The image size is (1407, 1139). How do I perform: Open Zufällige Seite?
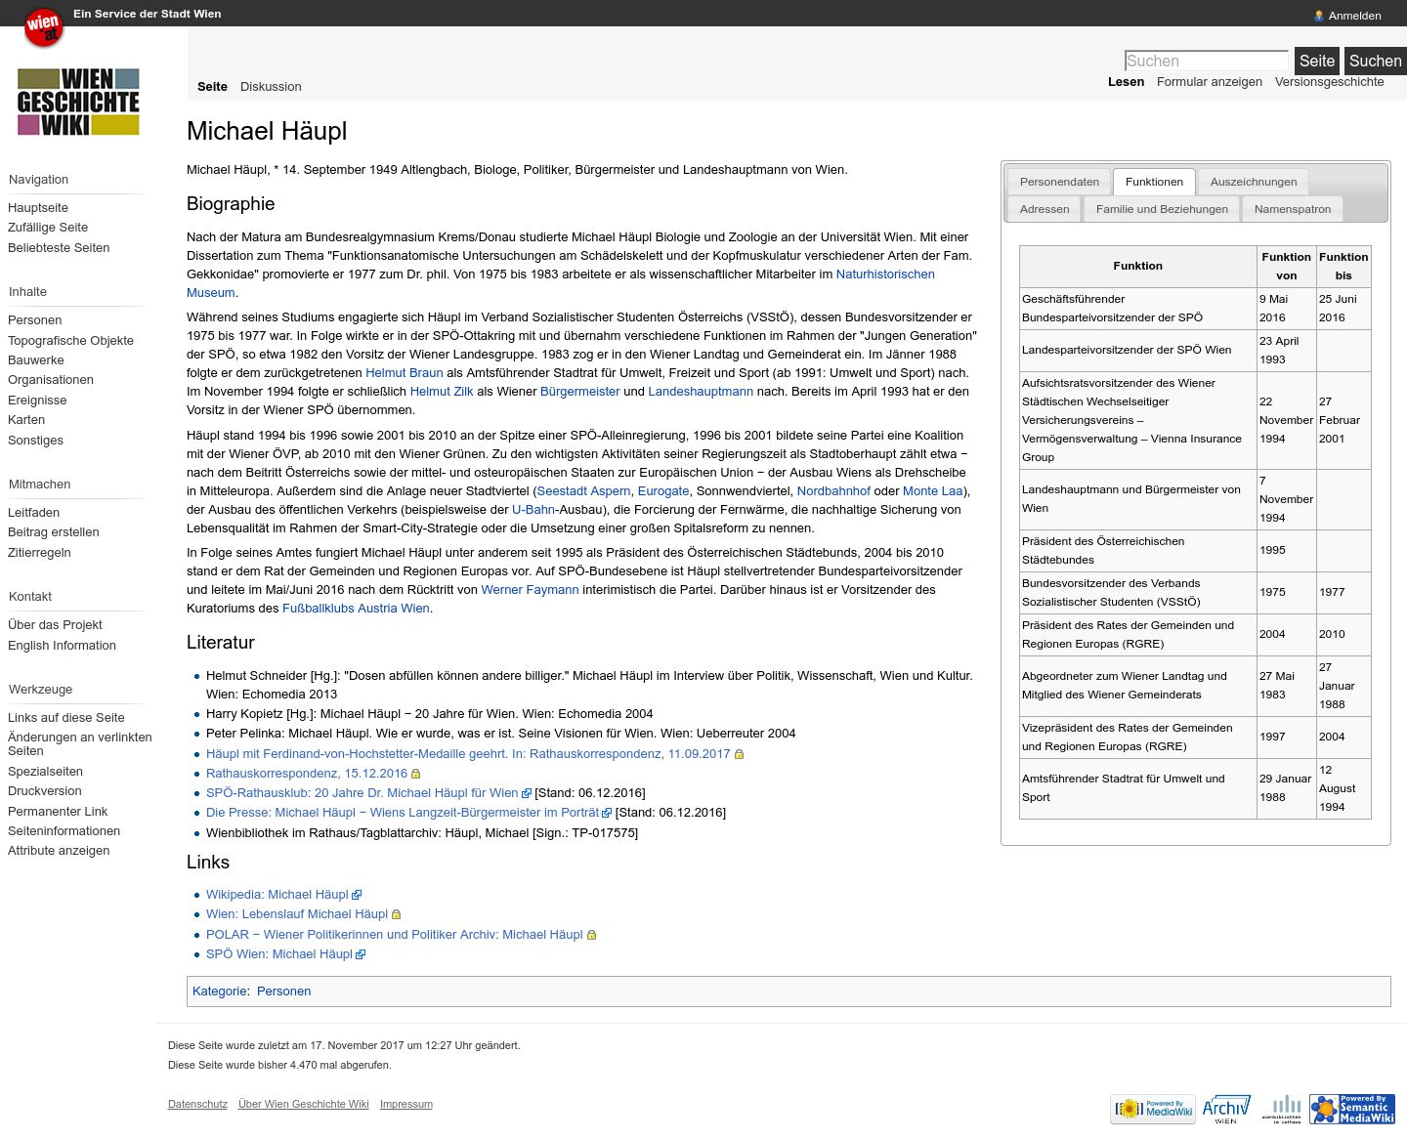[x=48, y=228]
